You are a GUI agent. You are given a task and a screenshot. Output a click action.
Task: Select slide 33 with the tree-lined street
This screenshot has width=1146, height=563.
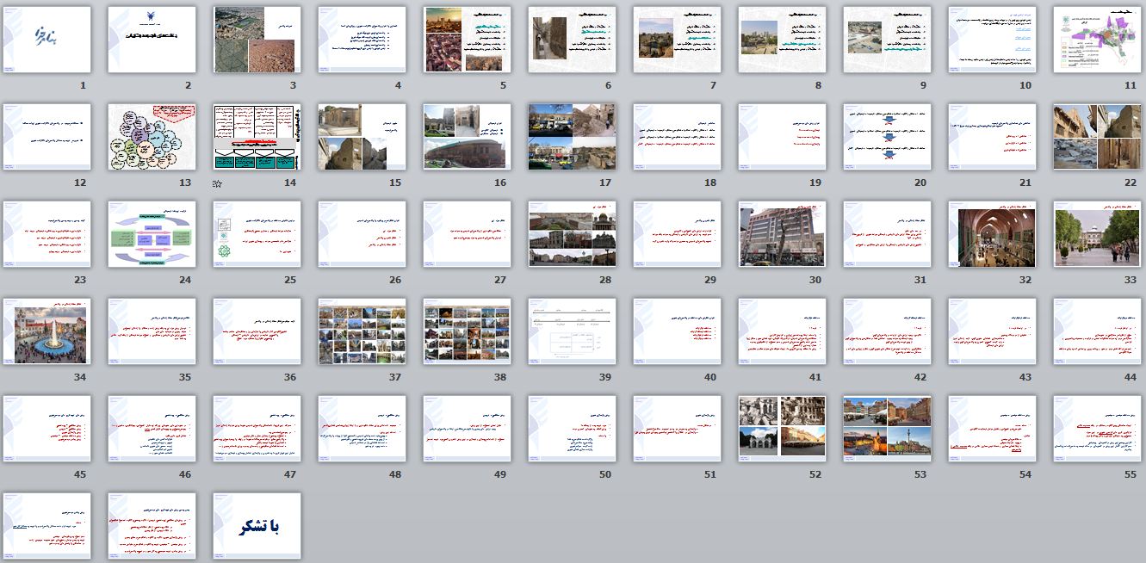click(1097, 234)
